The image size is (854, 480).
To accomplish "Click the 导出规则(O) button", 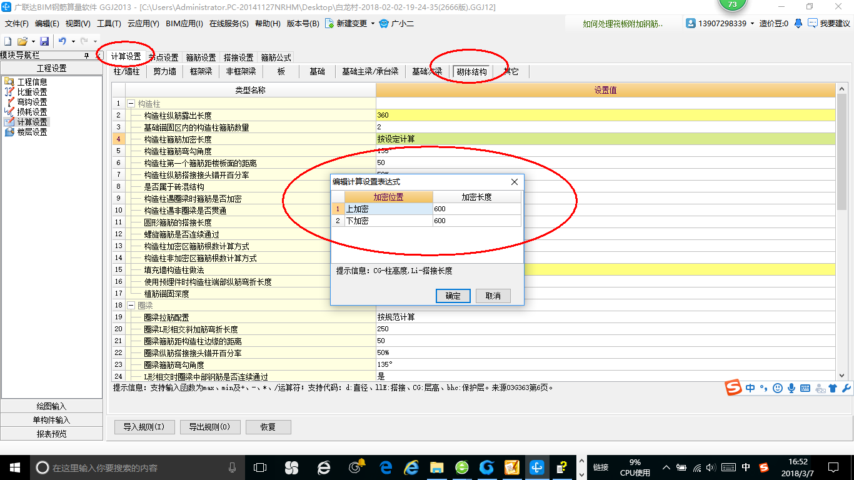I will [209, 427].
